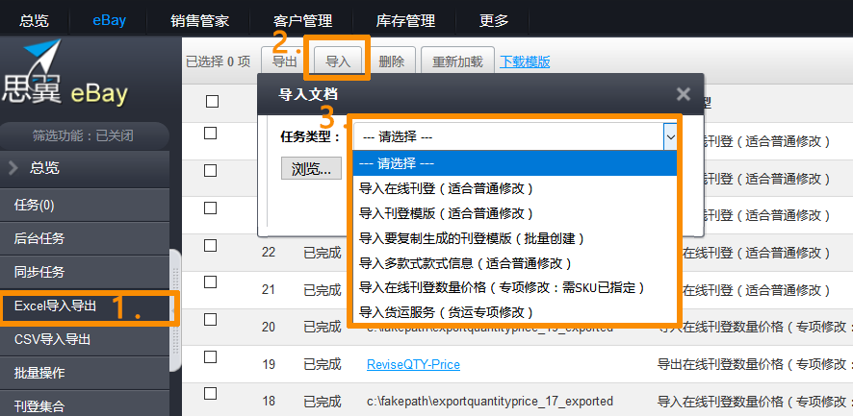
Task: Open the 下载模版 link
Action: [525, 61]
